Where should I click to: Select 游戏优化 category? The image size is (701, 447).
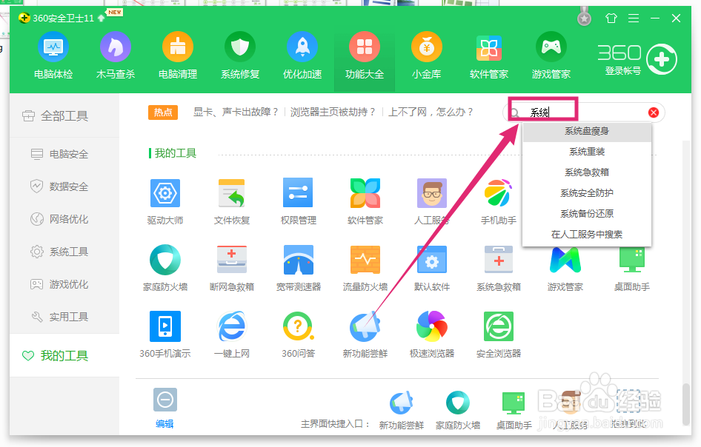pyautogui.click(x=64, y=284)
